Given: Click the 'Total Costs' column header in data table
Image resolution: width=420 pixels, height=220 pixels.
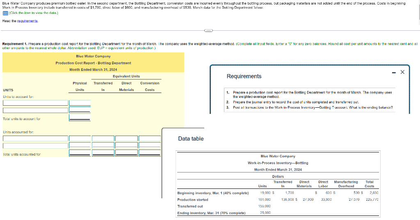Looking at the screenshot, I should tap(370, 184).
